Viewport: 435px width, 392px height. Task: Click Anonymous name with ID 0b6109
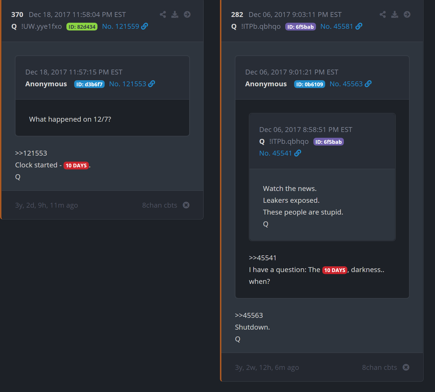pyautogui.click(x=266, y=84)
